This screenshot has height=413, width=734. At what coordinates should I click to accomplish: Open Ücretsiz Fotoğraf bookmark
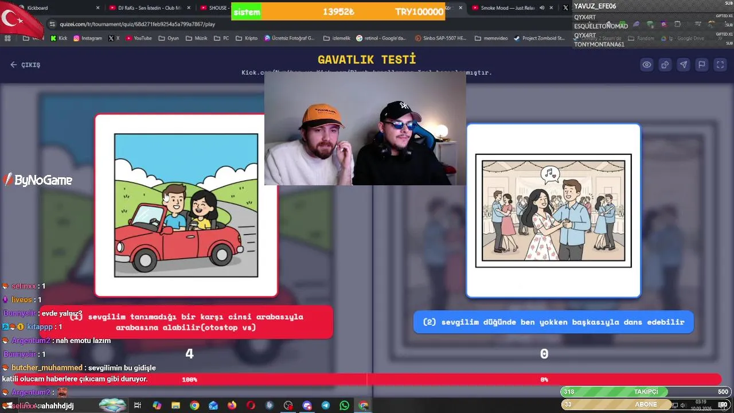290,38
